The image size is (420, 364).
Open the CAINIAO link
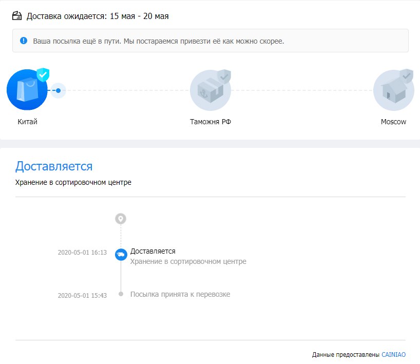click(x=393, y=355)
